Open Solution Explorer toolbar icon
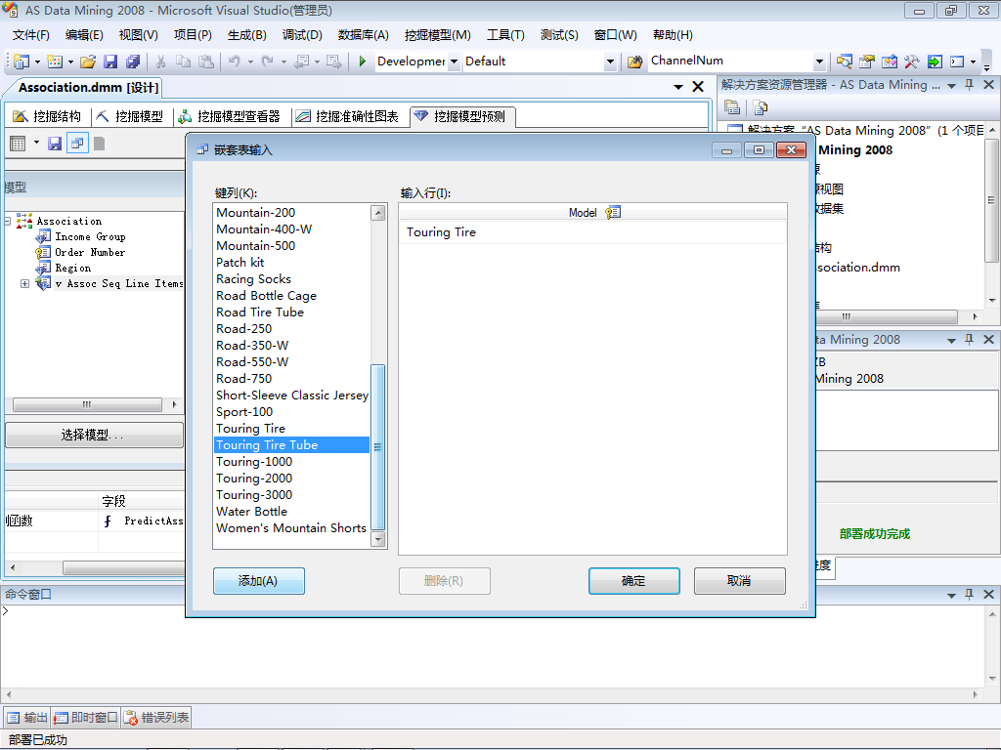 [x=844, y=62]
